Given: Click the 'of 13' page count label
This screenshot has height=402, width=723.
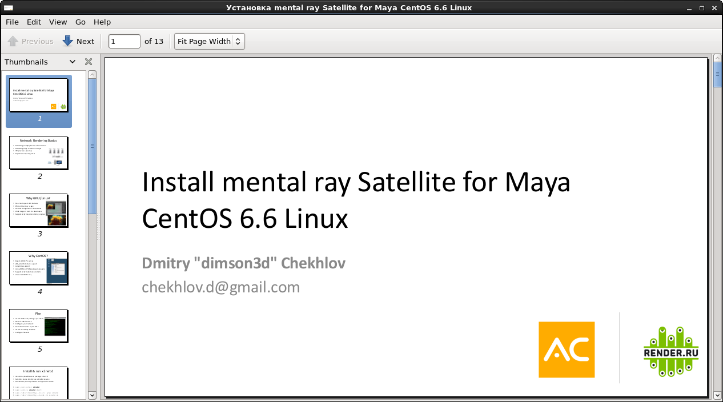Looking at the screenshot, I should coord(154,41).
